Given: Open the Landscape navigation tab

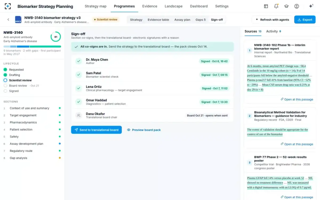Looking at the screenshot, I should [x=174, y=6].
